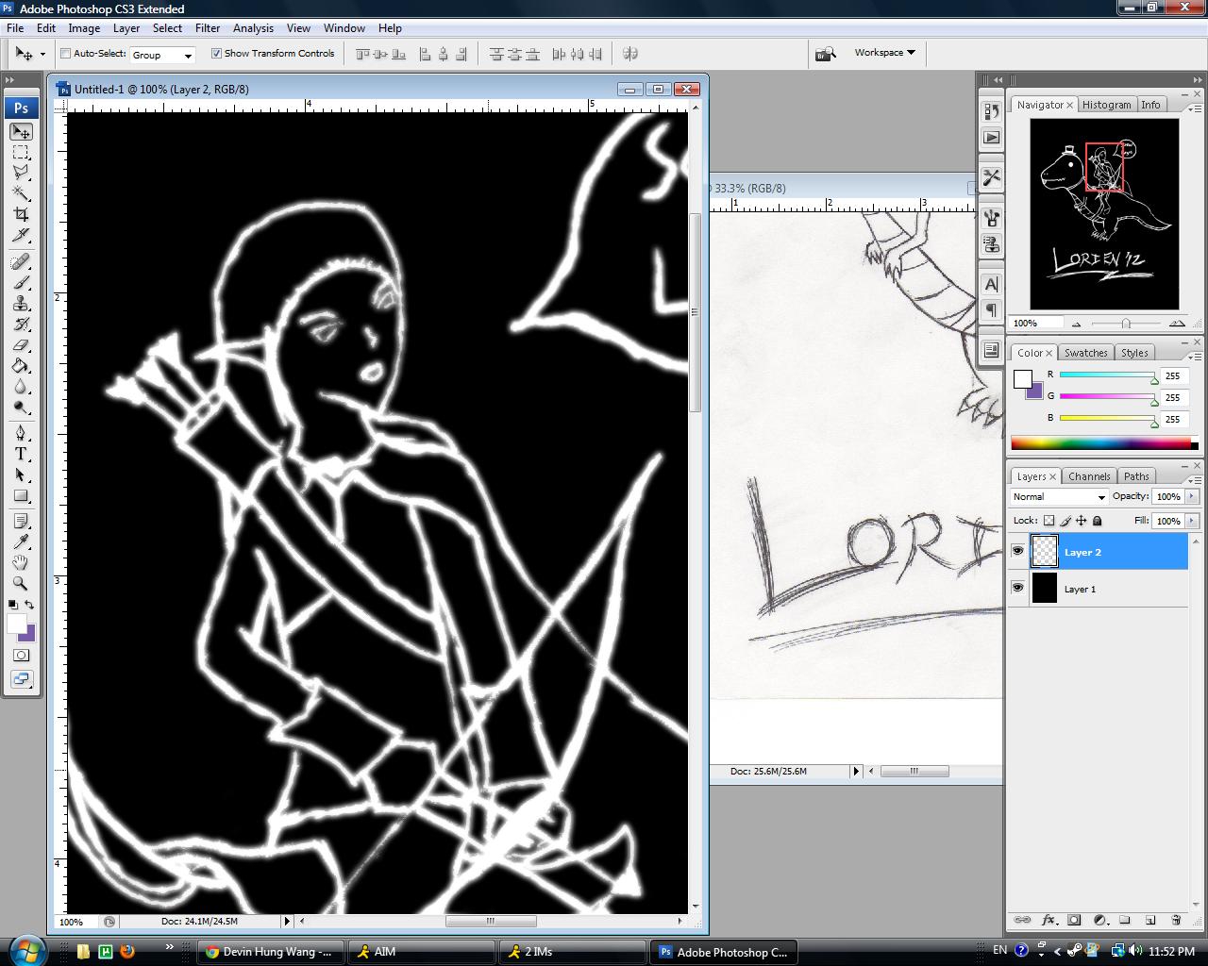Open the Normal blend mode dropdown
The width and height of the screenshot is (1208, 966).
tap(1058, 496)
